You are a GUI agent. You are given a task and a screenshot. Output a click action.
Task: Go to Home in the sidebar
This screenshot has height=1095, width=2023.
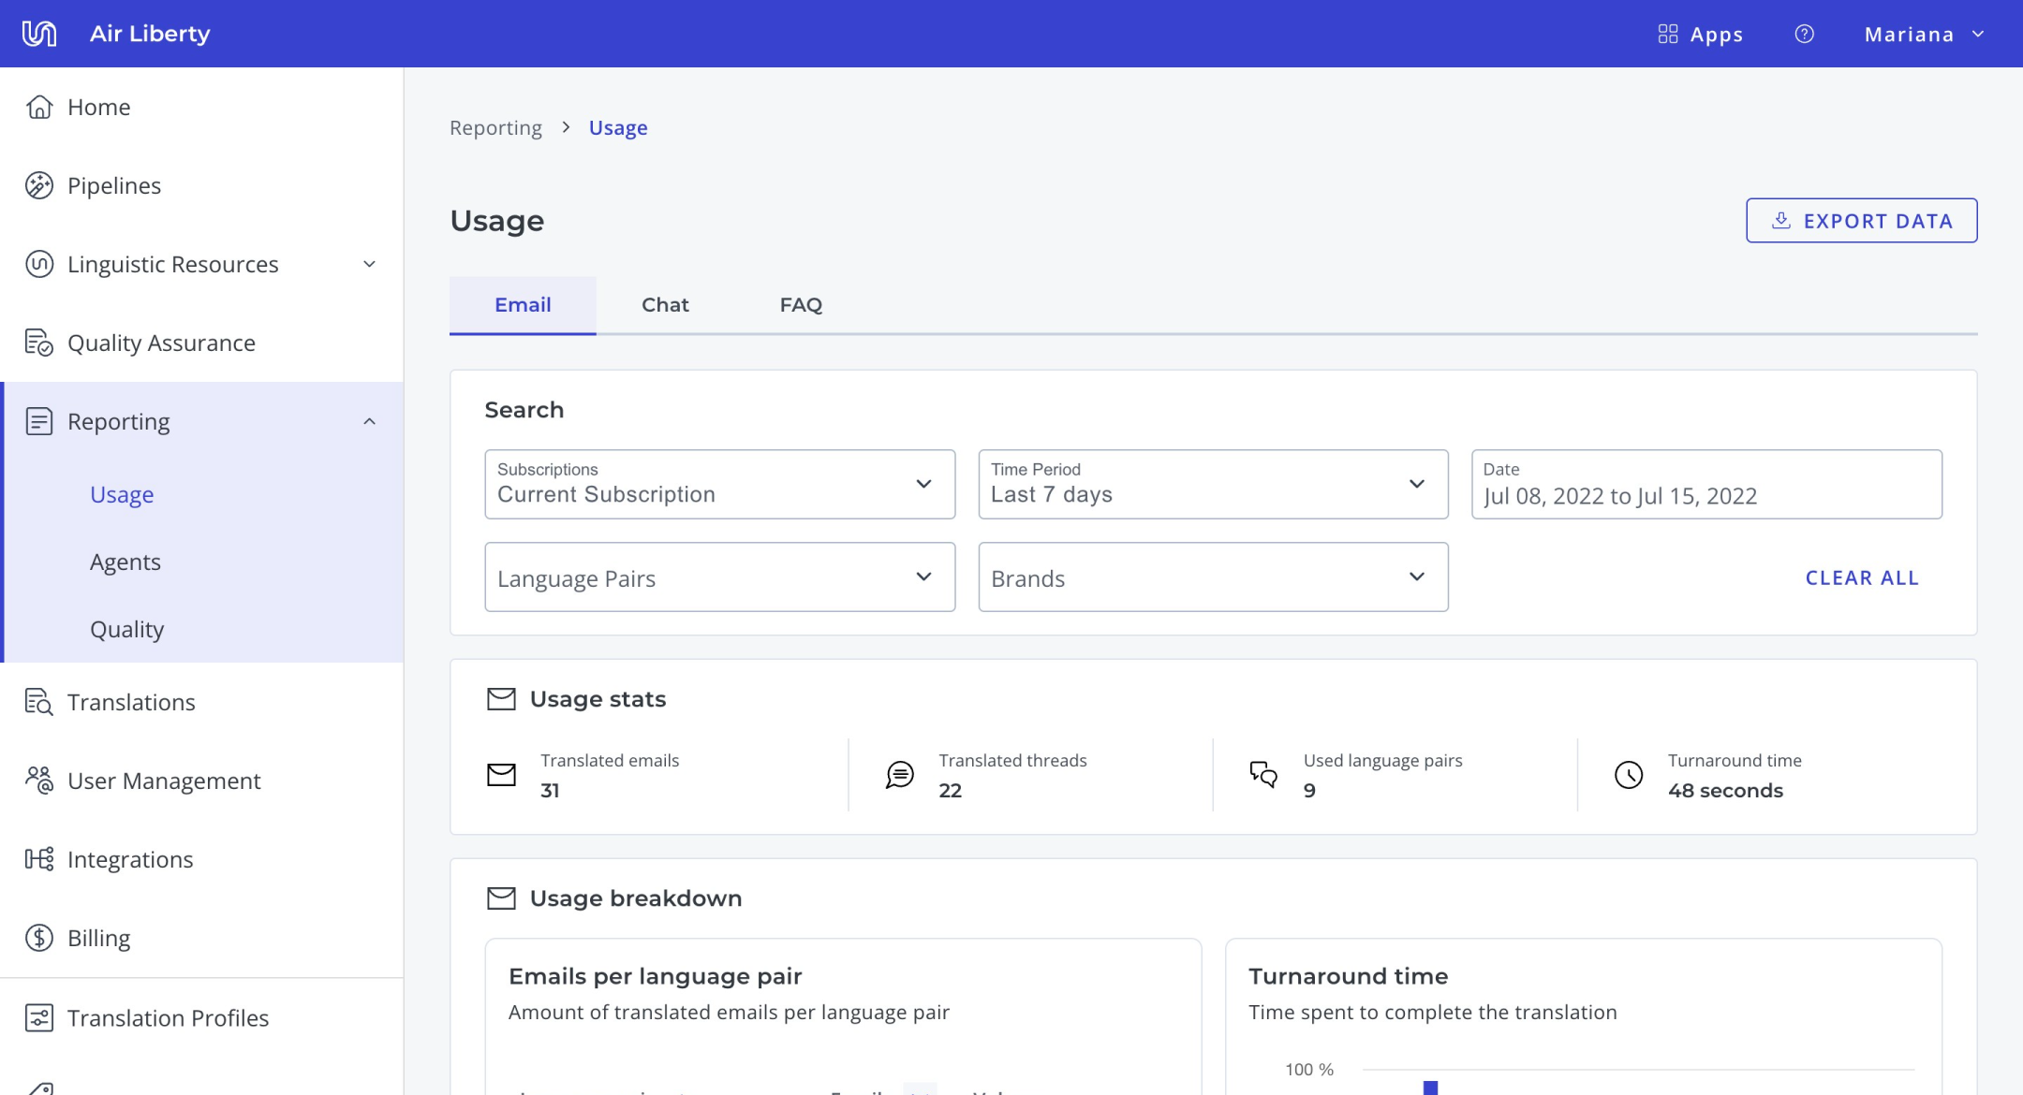pyautogui.click(x=201, y=107)
